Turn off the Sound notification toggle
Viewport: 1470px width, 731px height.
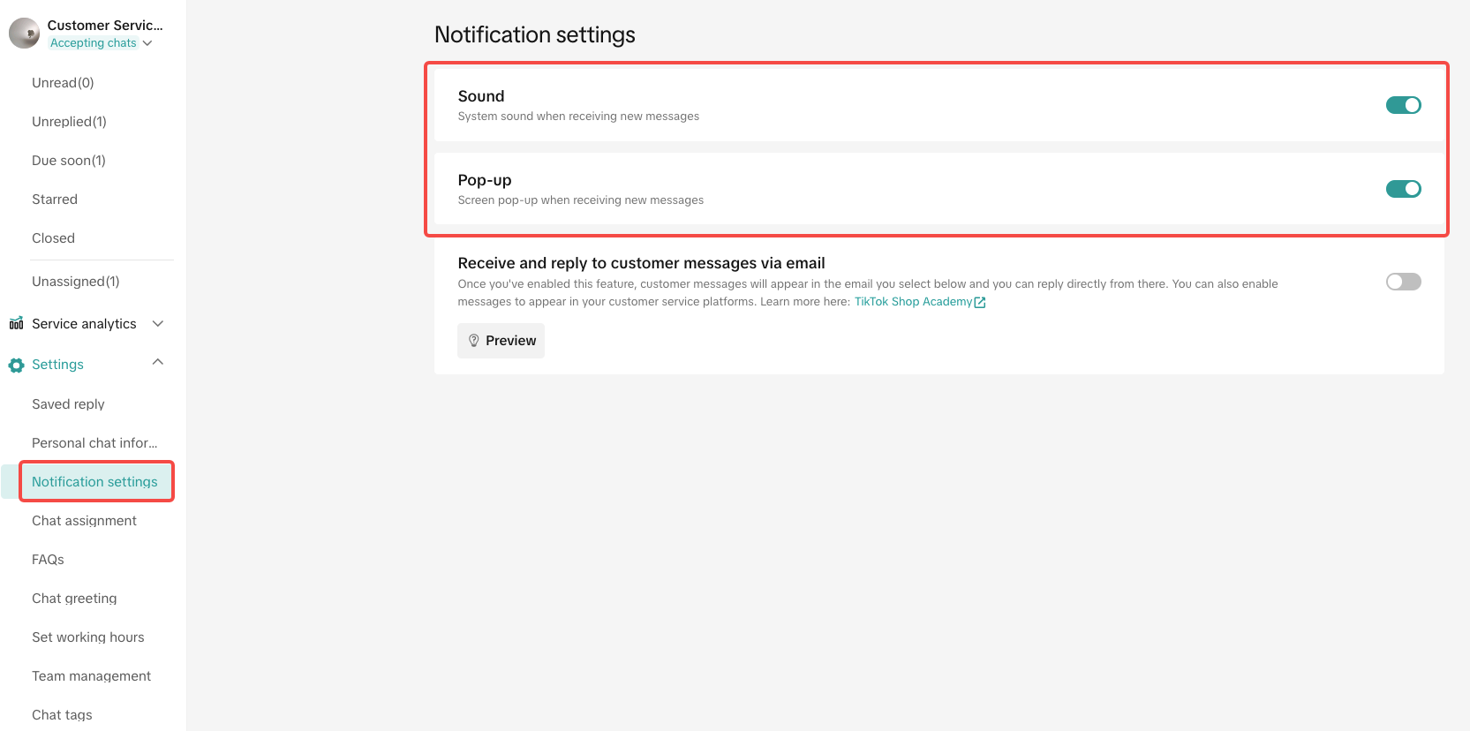1403,105
